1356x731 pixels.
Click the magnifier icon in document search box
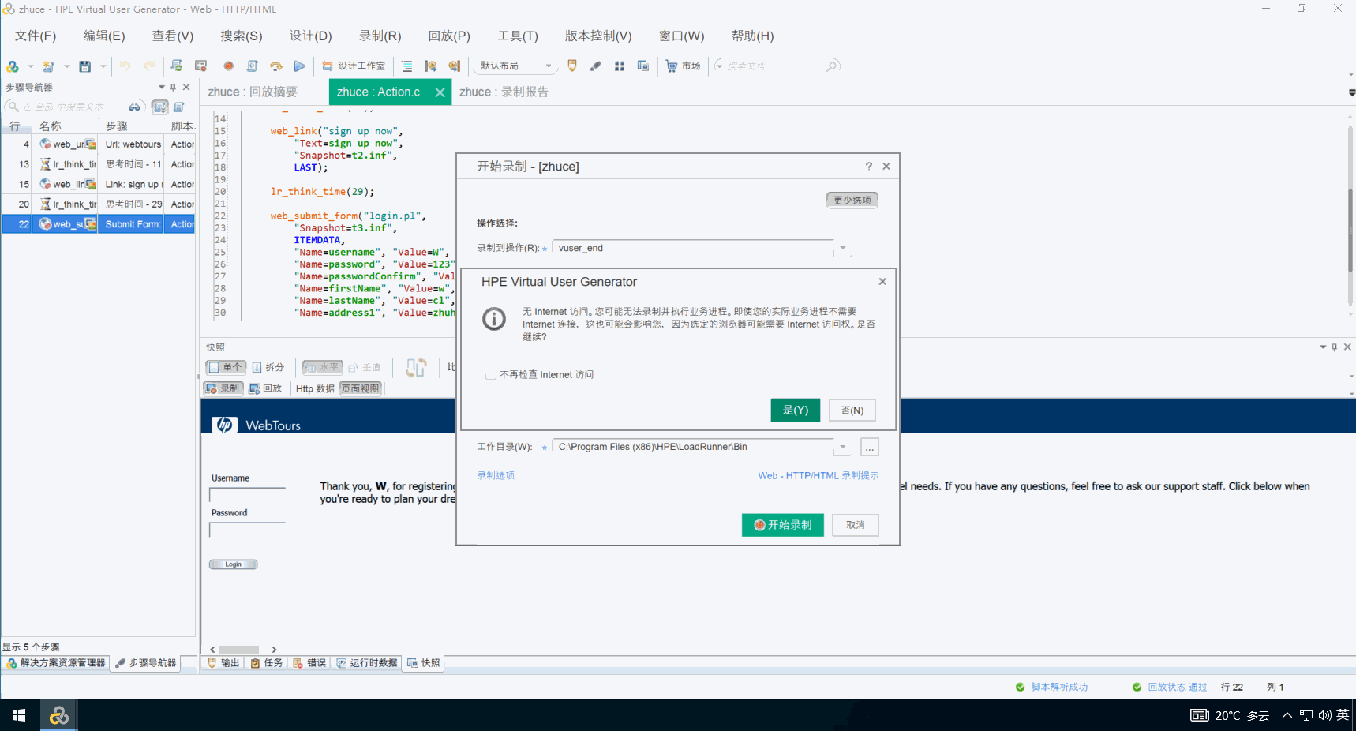tap(830, 66)
